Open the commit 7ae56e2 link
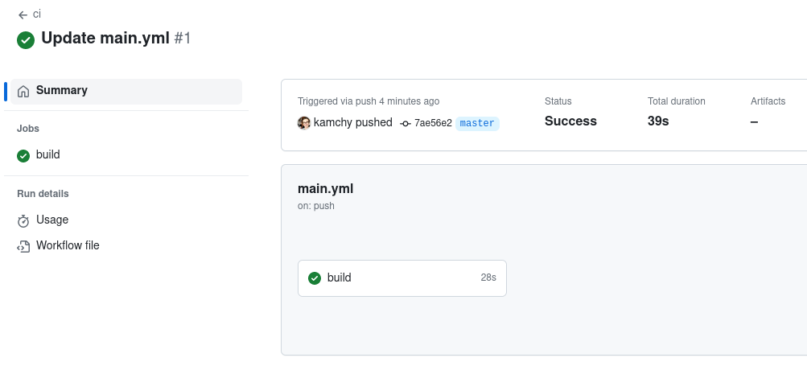Viewport: 807px width, 370px height. 433,123
